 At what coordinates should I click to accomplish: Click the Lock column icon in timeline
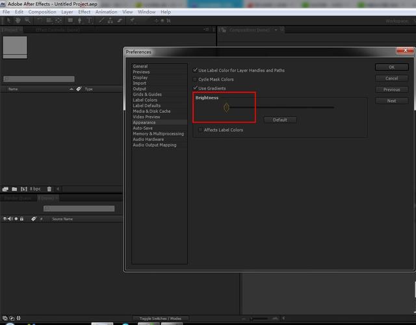[x=21, y=218]
